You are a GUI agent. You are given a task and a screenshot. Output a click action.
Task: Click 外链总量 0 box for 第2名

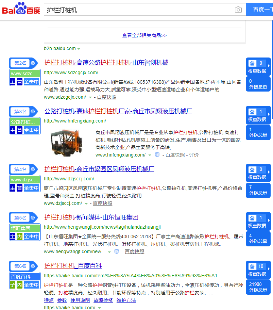(258, 84)
